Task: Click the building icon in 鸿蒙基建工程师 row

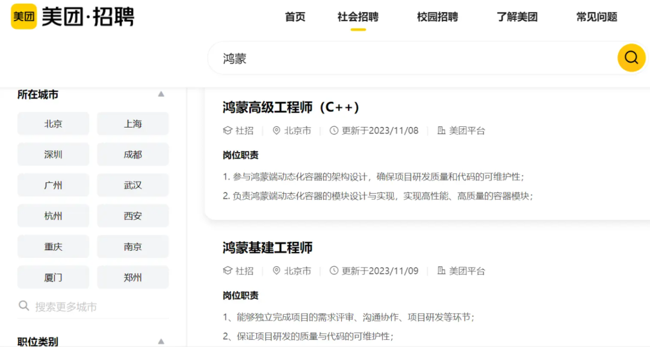Action: (442, 271)
